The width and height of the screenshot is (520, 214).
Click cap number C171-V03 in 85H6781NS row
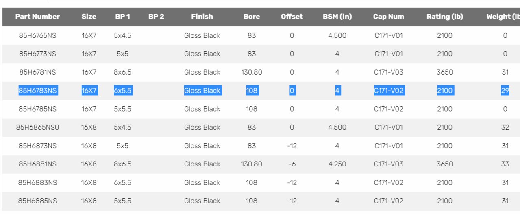389,72
